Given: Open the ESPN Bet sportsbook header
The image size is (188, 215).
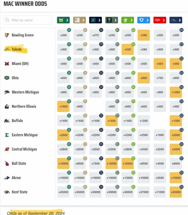Looking at the screenshot, I should point(96,20).
